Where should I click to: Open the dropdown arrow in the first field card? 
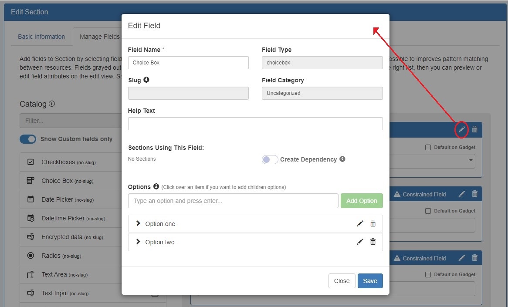coord(471,161)
